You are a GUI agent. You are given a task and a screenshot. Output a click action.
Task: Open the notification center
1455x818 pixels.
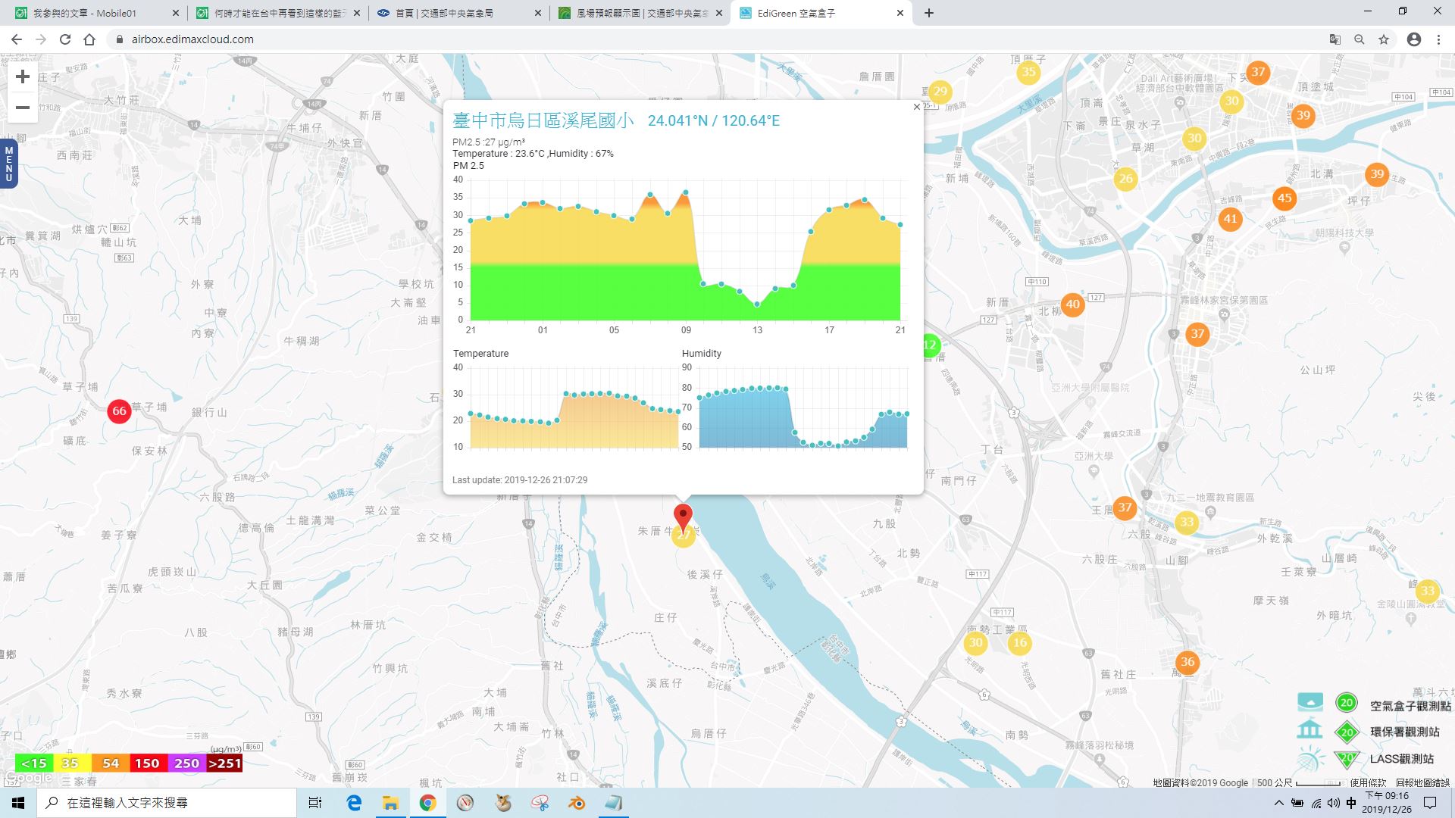[1430, 803]
